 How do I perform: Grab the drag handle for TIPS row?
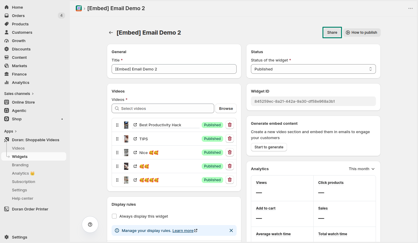pos(117,139)
